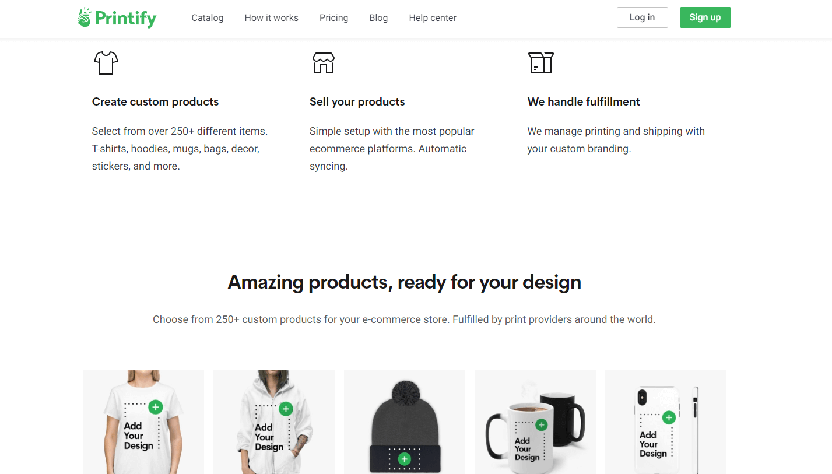Image resolution: width=832 pixels, height=474 pixels.
Task: Select the phone case product thumbnail
Action: click(666, 422)
